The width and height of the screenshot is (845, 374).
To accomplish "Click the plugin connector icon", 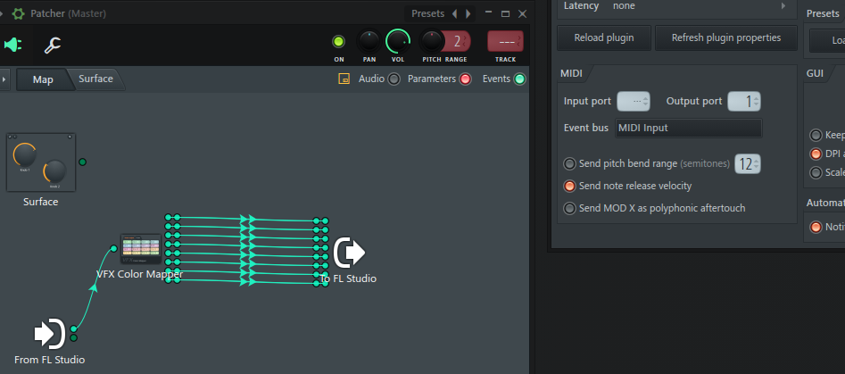I will 12,46.
